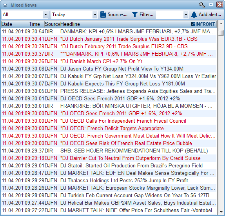Open the Filter... button
Image resolution: width=225 pixels, height=216 pixels.
coord(143,15)
